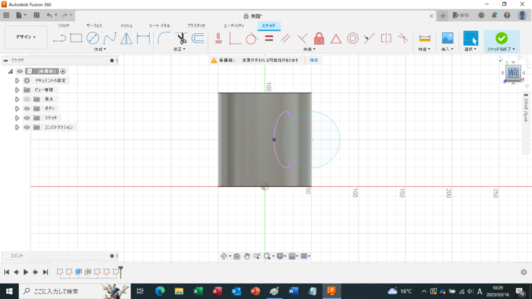
Task: Hide the スケッチ sketches folder
Action: click(x=27, y=118)
